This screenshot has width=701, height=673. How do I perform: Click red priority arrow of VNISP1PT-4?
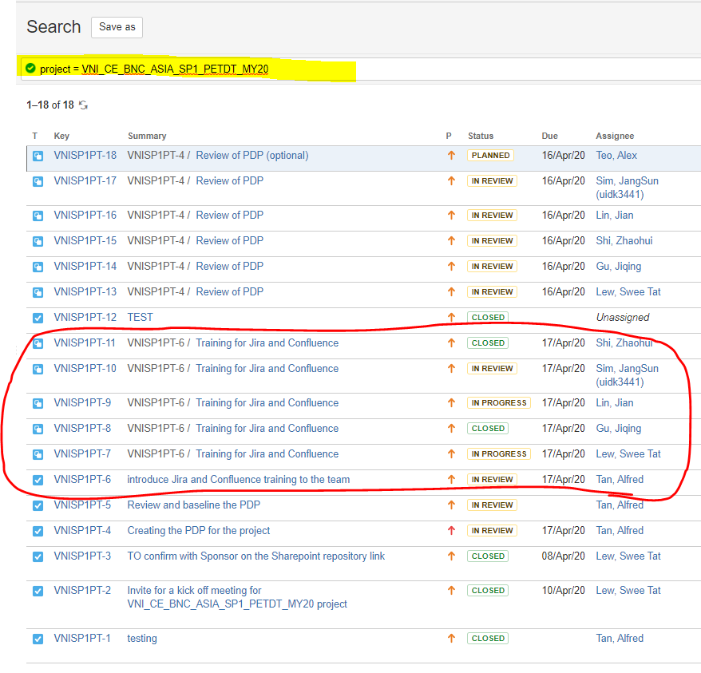(452, 530)
